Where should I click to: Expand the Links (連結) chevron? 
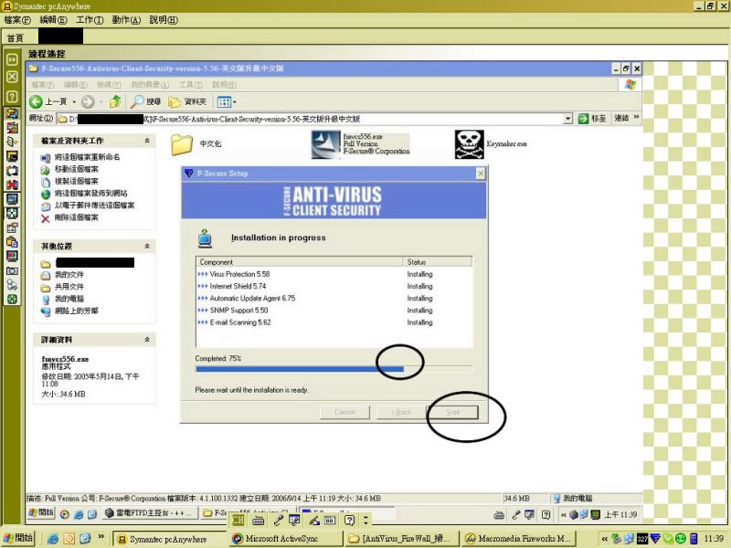point(636,117)
